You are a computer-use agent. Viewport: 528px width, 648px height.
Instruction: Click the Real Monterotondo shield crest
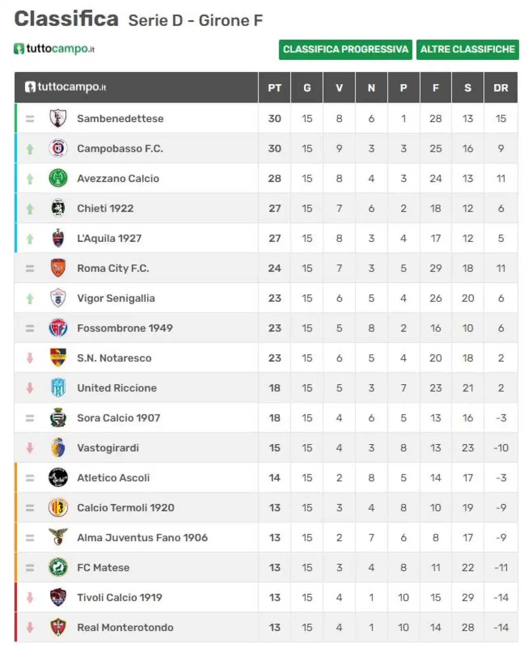pos(58,627)
